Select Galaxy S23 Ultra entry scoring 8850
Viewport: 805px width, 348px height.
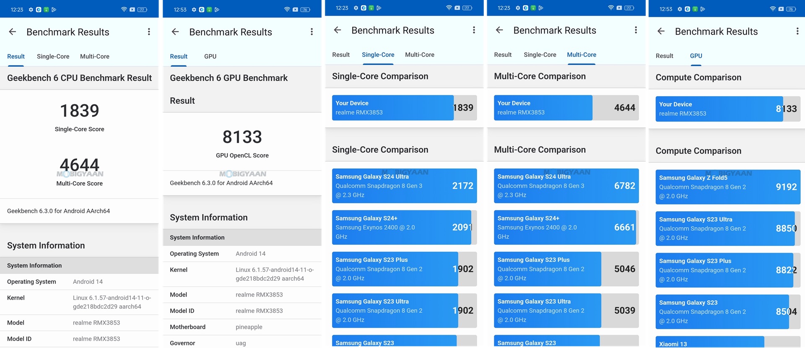728,228
